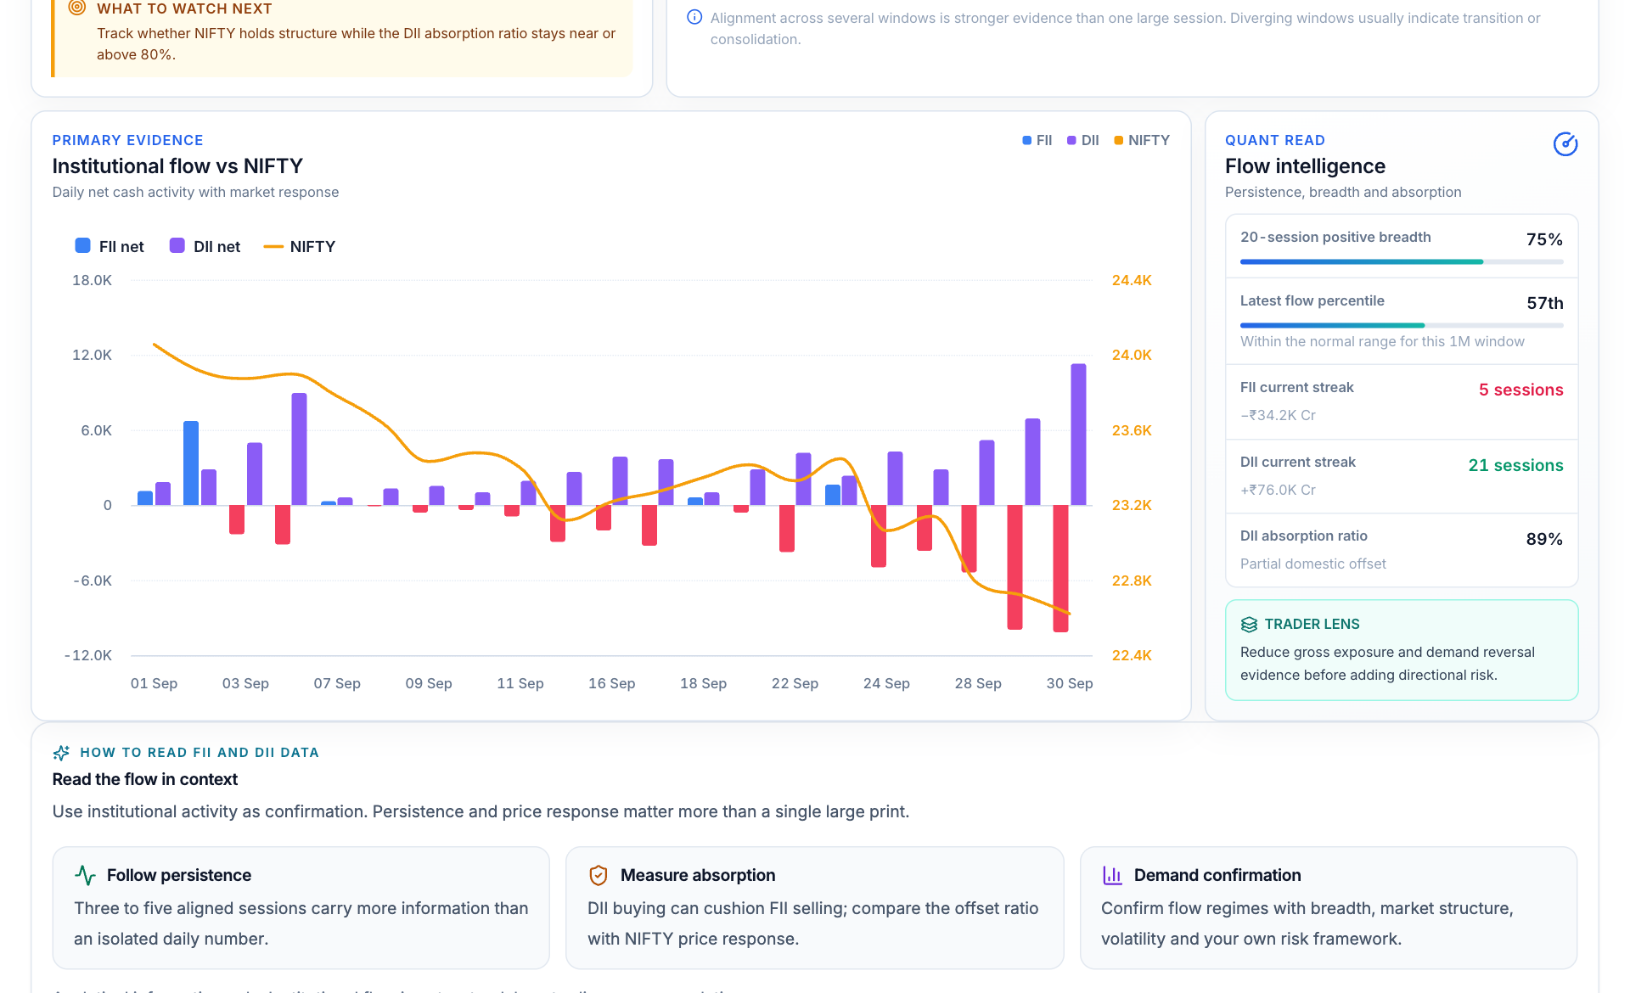Click the 'Measure absorption' card title

(x=698, y=875)
